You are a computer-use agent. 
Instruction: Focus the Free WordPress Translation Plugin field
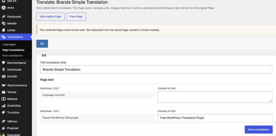tap(215, 118)
